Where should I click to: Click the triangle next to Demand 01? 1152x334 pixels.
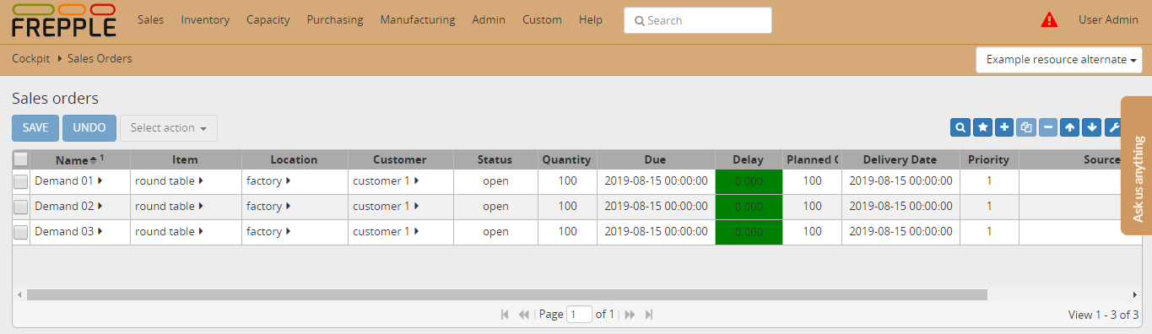(100, 180)
